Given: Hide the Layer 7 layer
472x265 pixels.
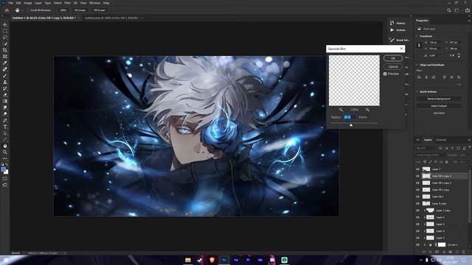Looking at the screenshot, I should click(x=417, y=169).
